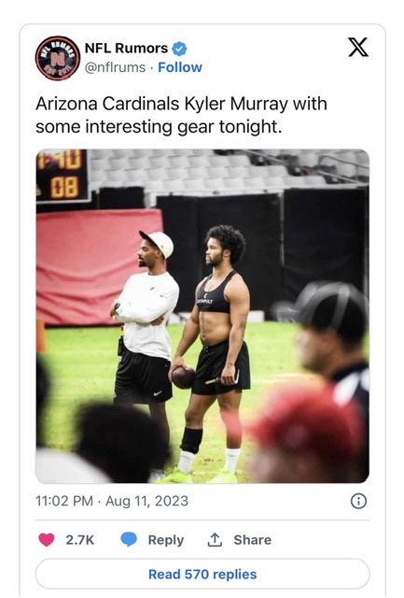Click the scoreboard showing 08 in photo
The height and width of the screenshot is (598, 404).
coord(63,177)
